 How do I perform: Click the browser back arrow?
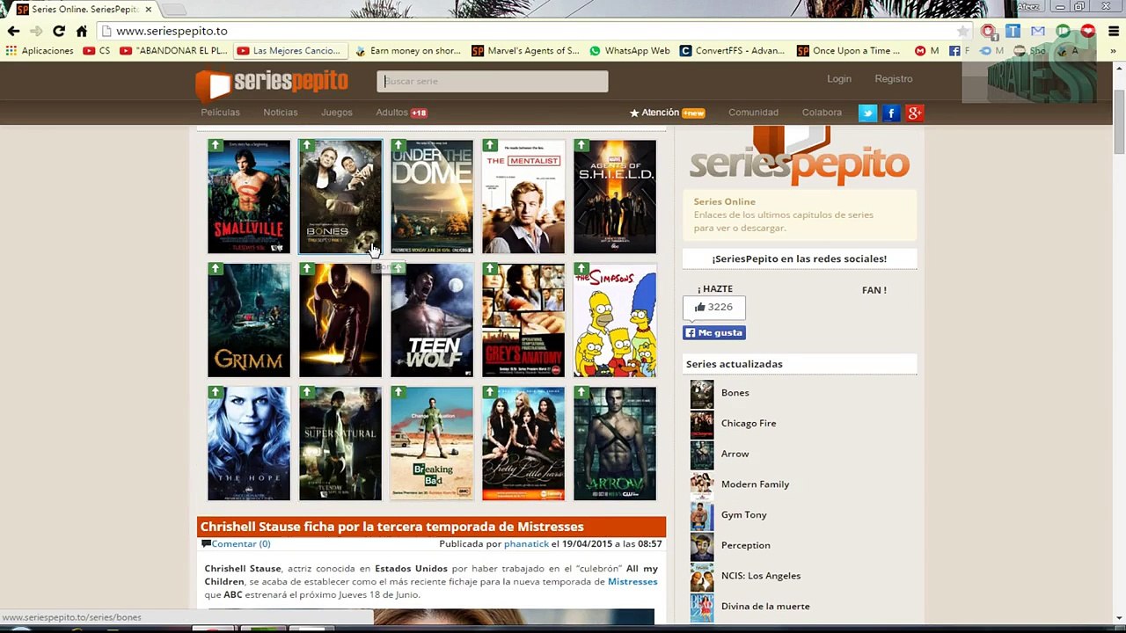13,31
